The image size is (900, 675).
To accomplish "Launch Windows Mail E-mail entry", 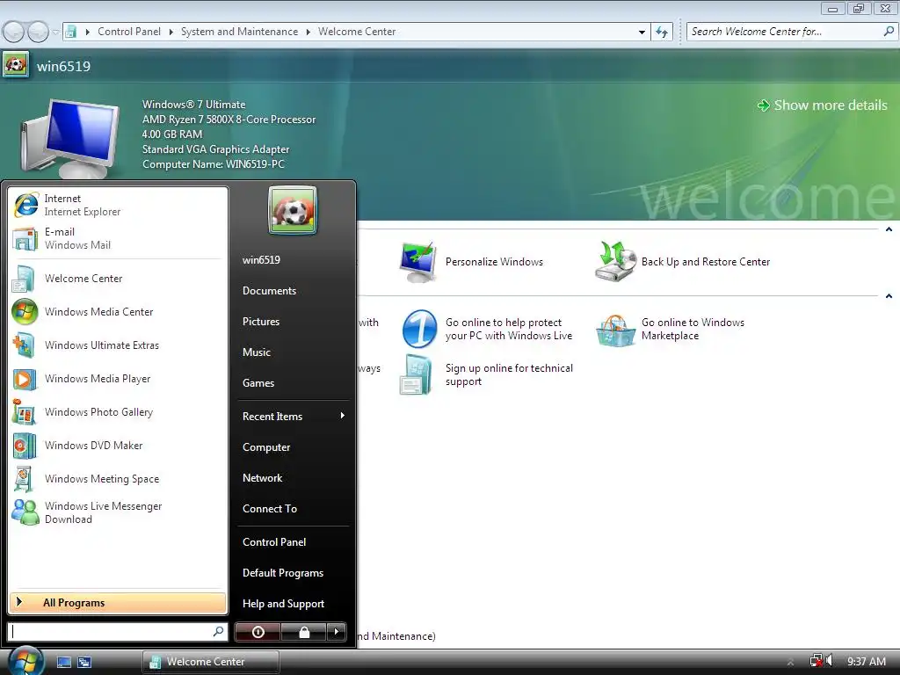I will pos(118,238).
